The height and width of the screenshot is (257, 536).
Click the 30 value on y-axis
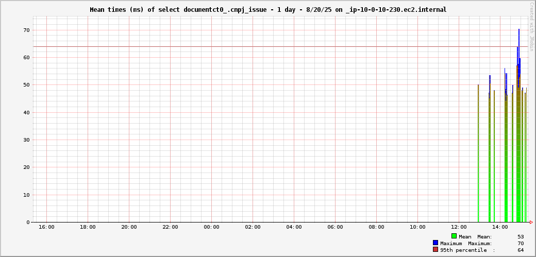[27, 140]
